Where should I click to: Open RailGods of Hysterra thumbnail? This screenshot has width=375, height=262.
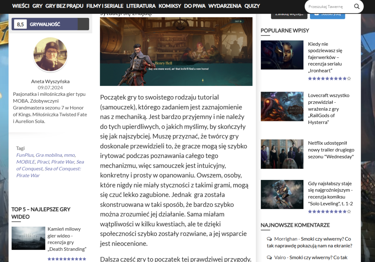tap(282, 106)
